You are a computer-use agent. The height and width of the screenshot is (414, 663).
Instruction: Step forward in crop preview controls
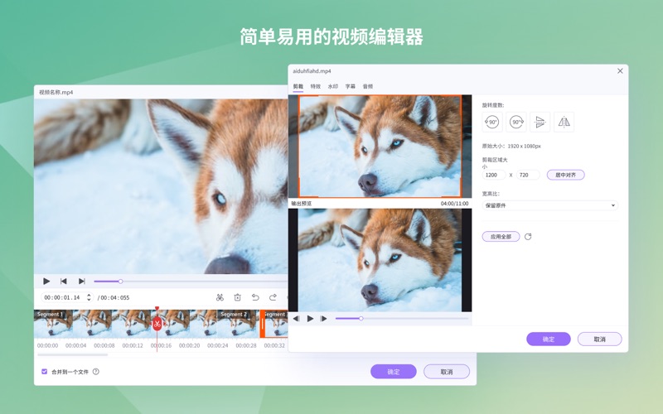(x=324, y=319)
